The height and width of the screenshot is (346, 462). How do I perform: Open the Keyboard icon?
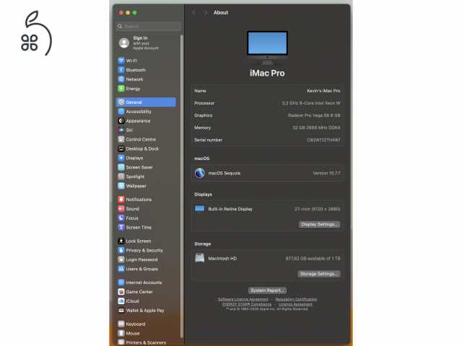[x=121, y=324]
